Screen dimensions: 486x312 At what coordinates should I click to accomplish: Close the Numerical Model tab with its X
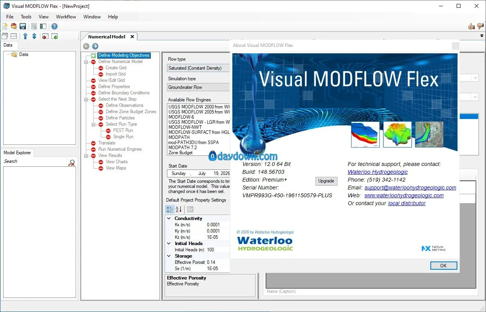[x=132, y=37]
